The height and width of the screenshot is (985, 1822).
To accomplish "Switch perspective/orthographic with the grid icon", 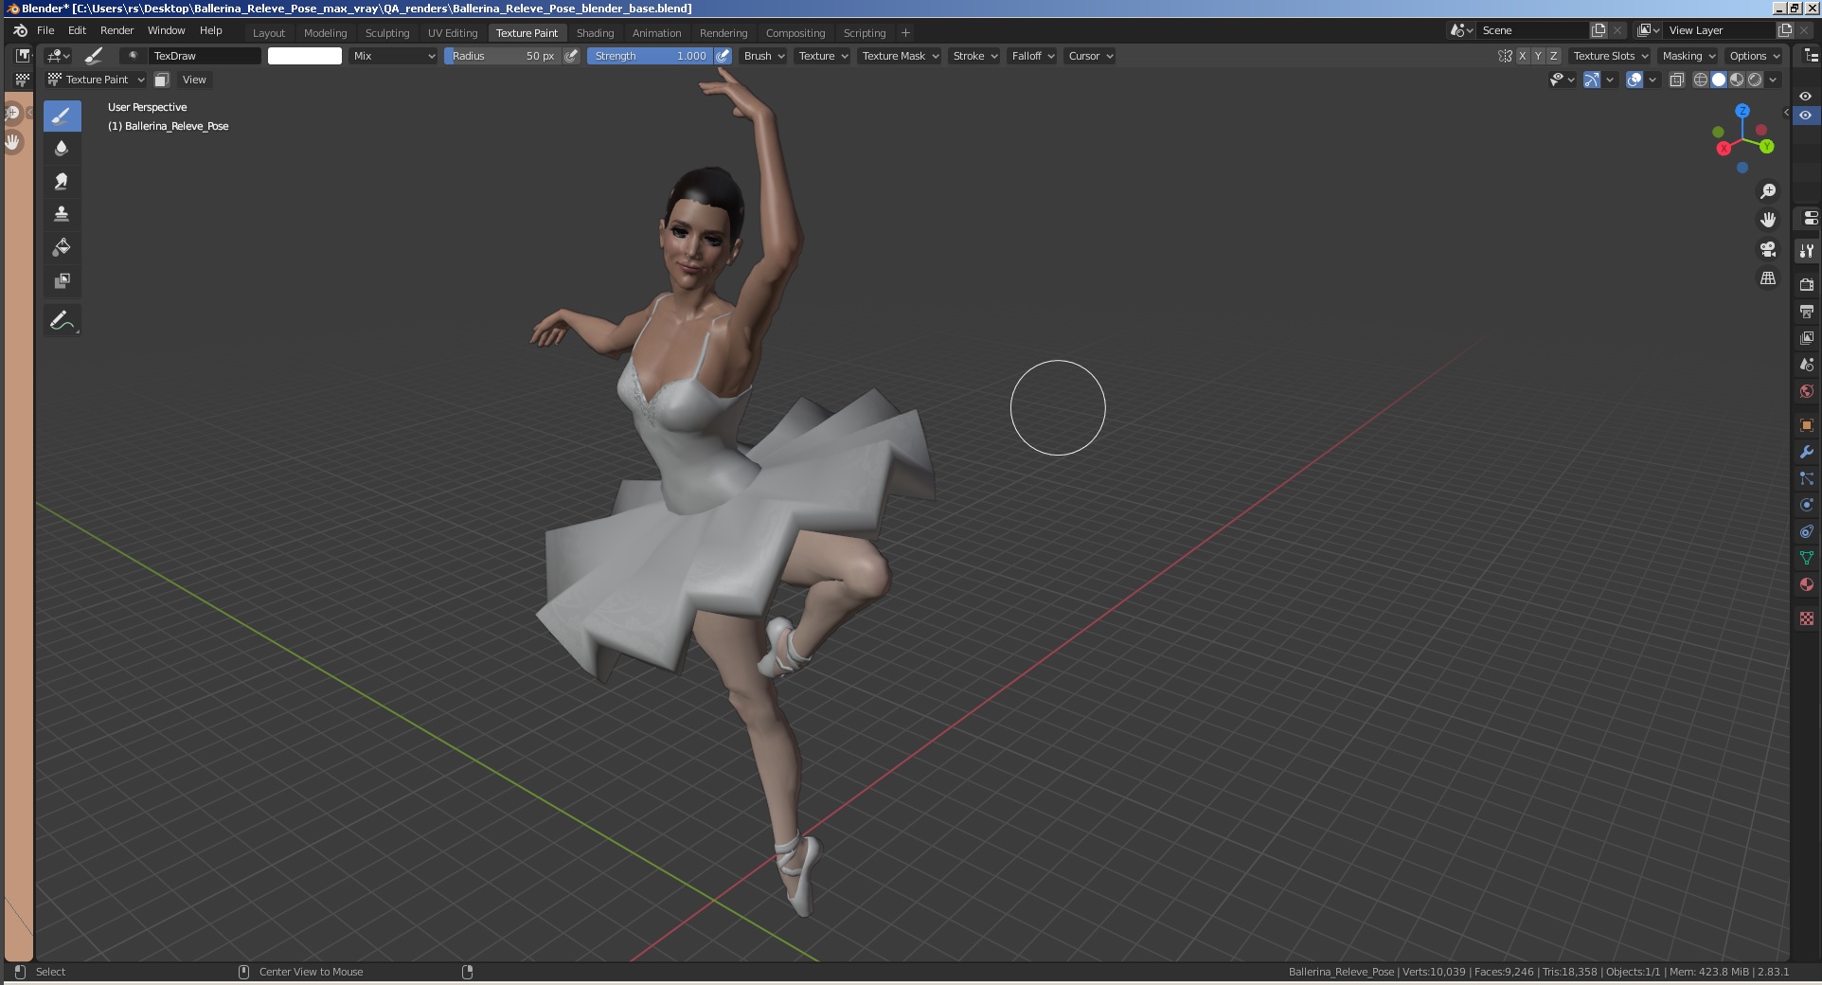I will coord(1768,278).
